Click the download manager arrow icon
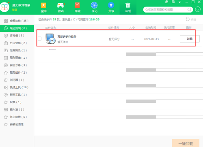The width and height of the screenshot is (203, 147). [x=198, y=9]
